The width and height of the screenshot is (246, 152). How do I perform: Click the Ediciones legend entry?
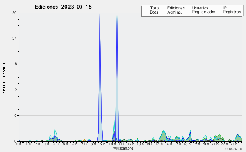click(x=173, y=8)
